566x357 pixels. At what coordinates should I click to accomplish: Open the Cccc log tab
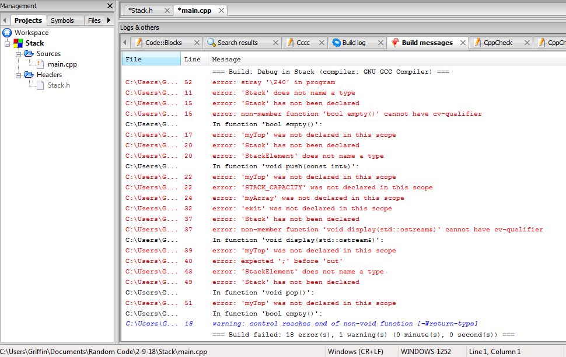[303, 43]
